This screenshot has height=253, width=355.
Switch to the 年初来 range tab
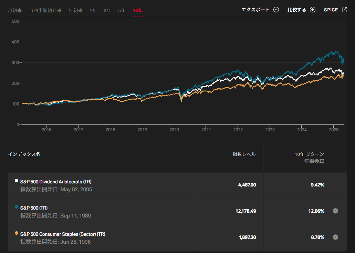76,10
